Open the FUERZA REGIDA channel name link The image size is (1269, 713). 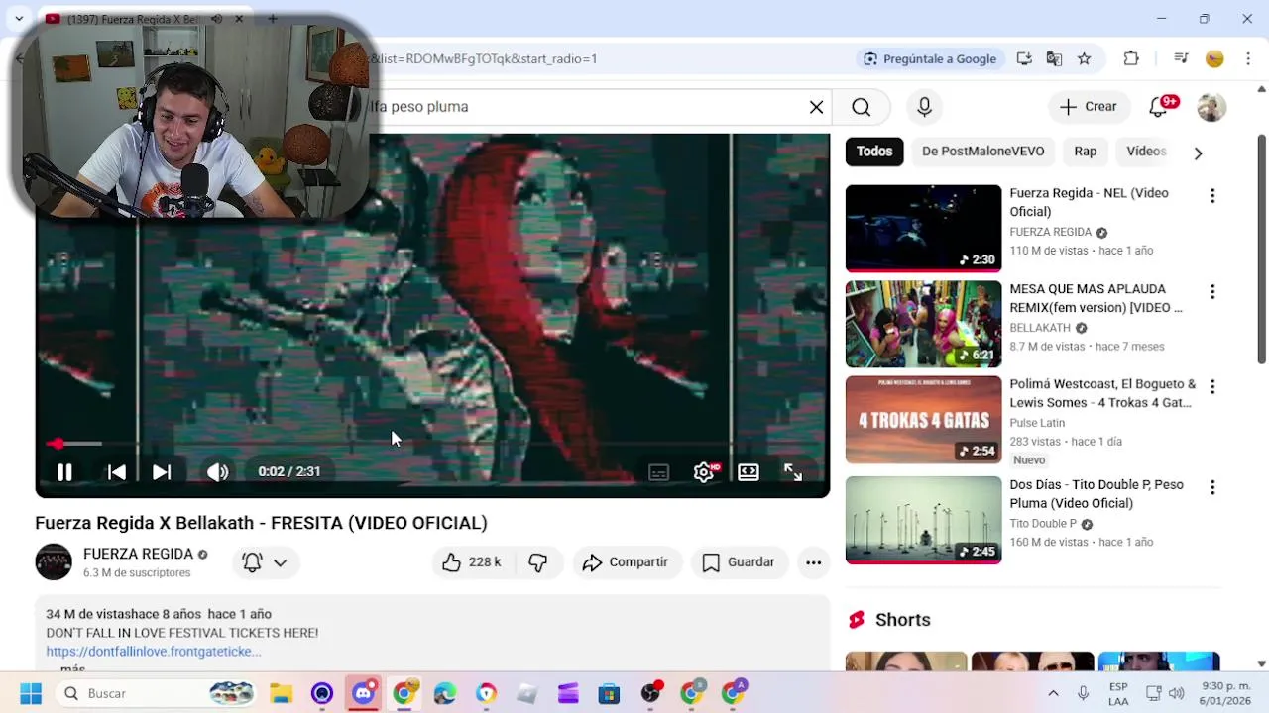point(138,555)
